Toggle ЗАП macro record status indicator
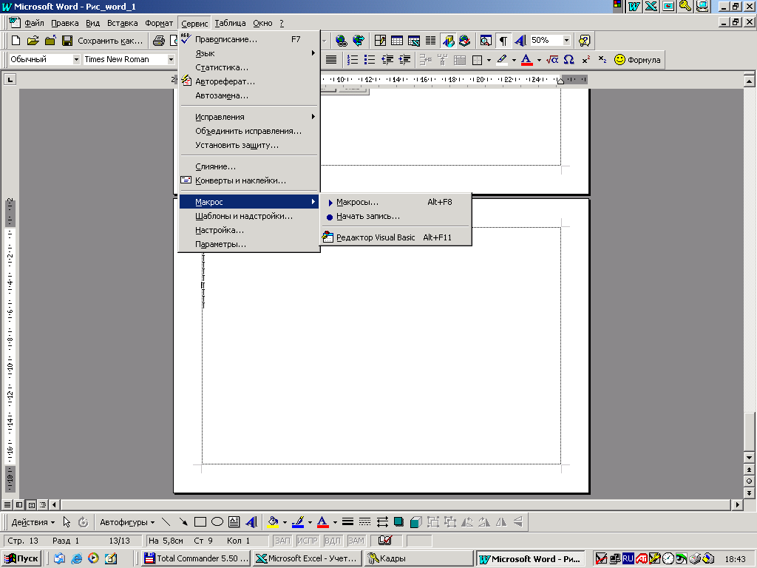757x568 pixels. click(x=282, y=541)
